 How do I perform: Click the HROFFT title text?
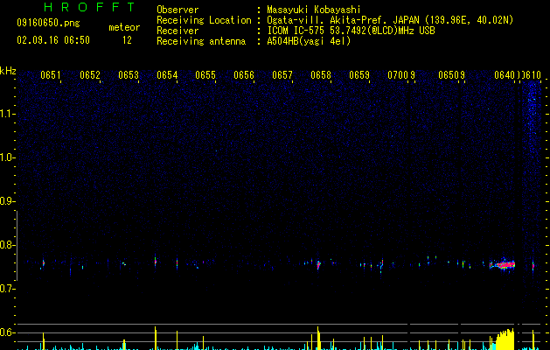pos(90,7)
